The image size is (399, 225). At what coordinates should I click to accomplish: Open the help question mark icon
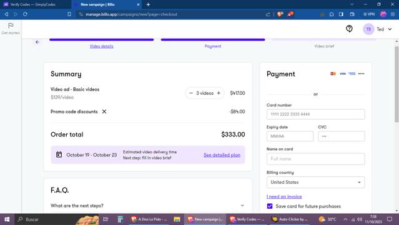(x=349, y=29)
